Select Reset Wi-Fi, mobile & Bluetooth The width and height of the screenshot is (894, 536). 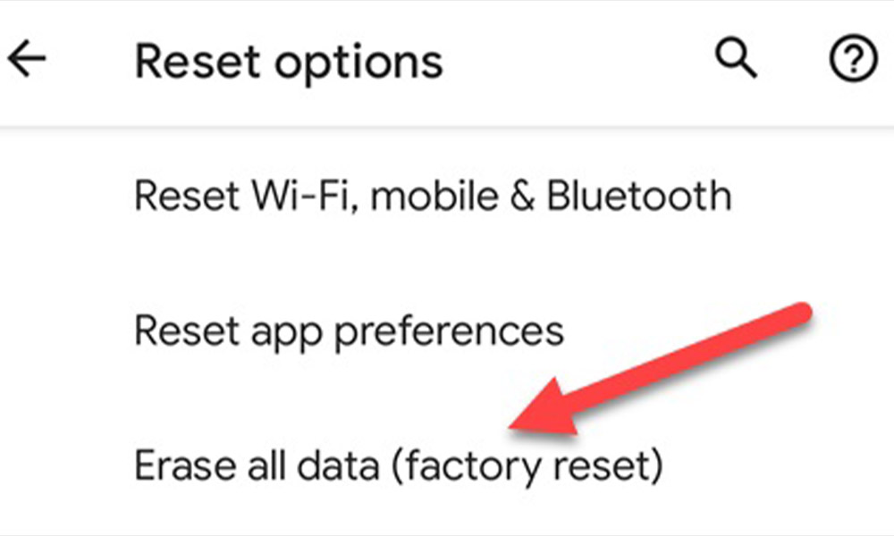[x=433, y=197]
